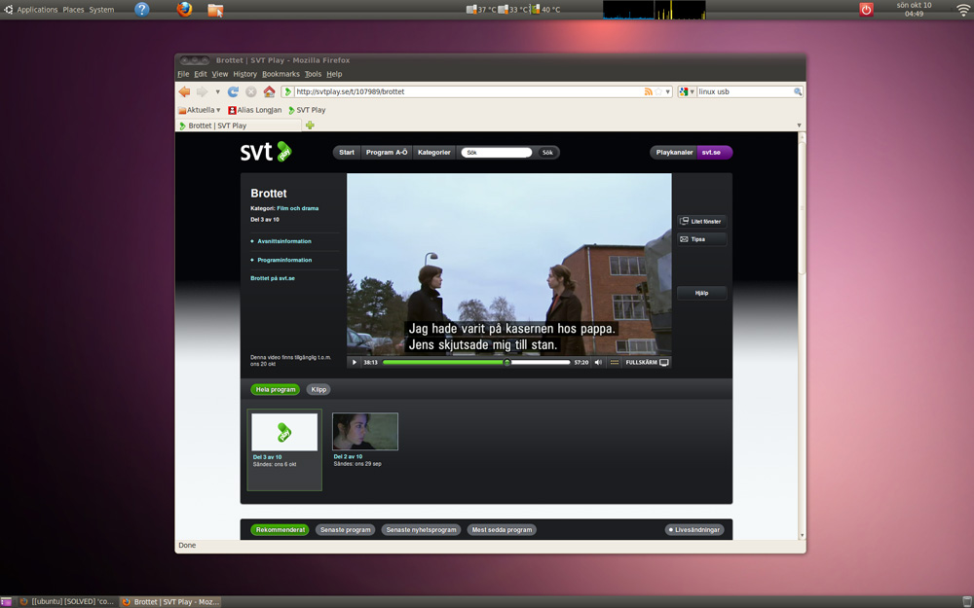Click the file manager icon in top panel

click(215, 10)
